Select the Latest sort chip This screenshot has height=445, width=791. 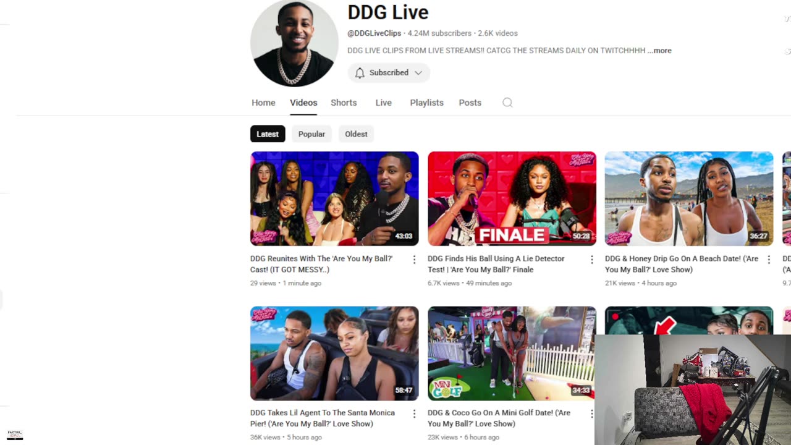268,134
